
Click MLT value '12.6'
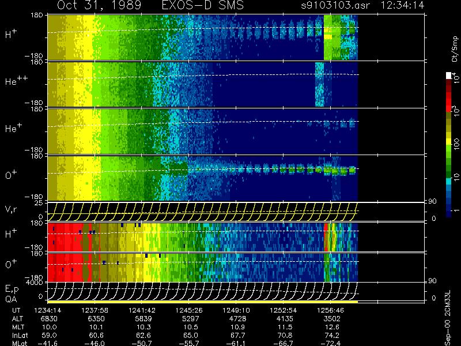click(x=332, y=327)
